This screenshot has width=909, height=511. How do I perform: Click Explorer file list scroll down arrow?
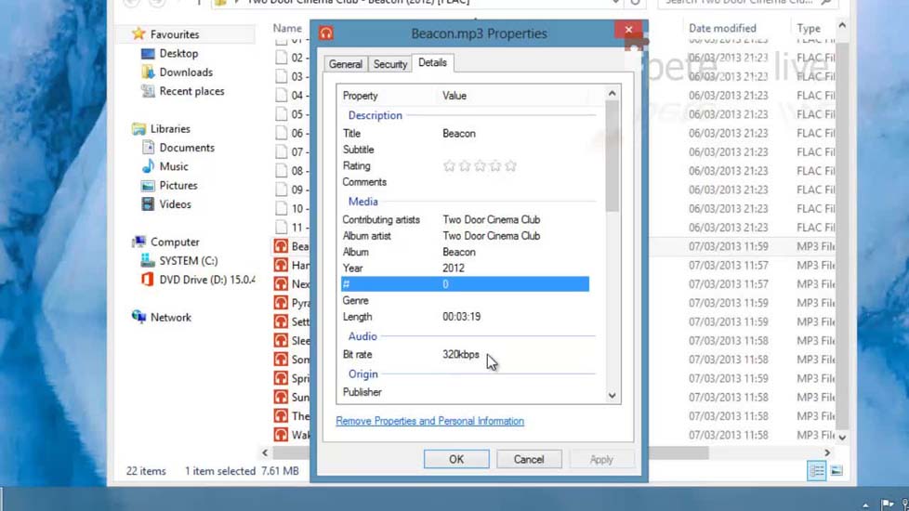coord(842,438)
